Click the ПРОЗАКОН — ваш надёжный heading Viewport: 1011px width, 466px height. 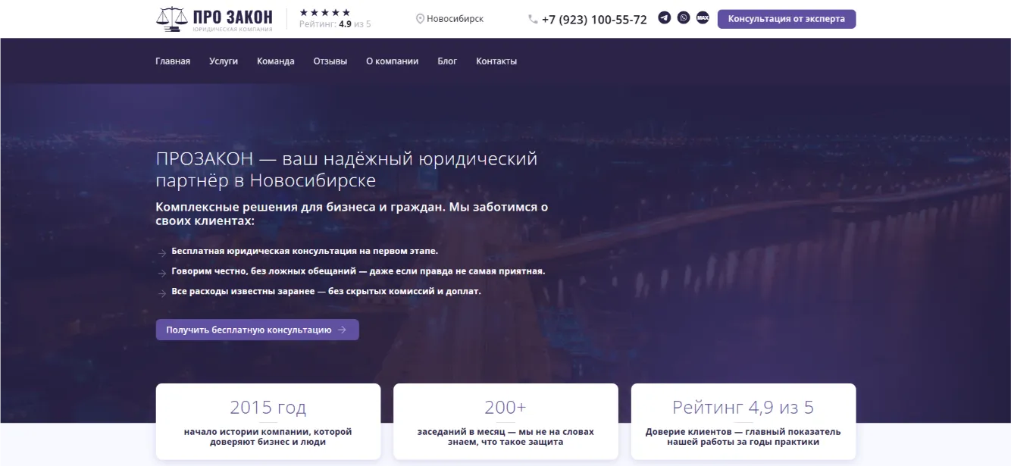click(x=346, y=170)
